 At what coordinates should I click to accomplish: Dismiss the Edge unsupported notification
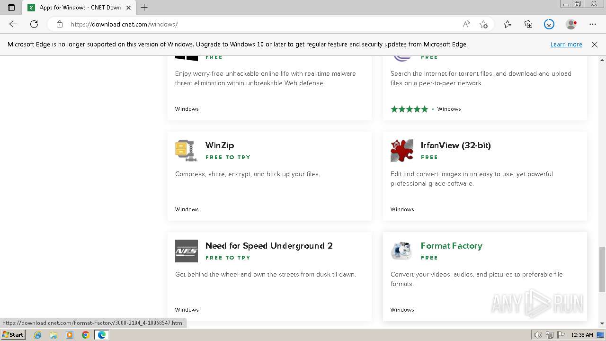[x=595, y=44]
